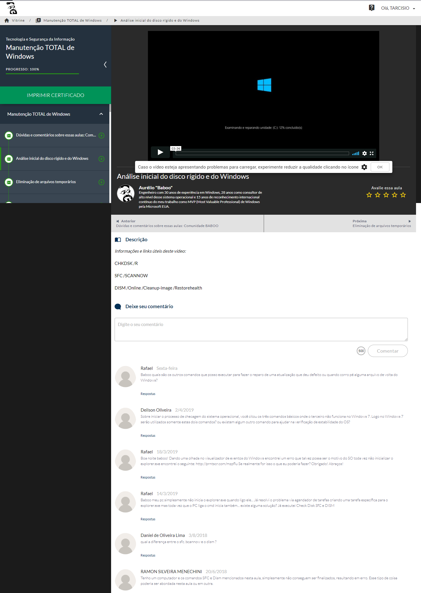Image resolution: width=421 pixels, height=593 pixels.
Task: Go to Vitrine home icon
Action: coord(7,20)
